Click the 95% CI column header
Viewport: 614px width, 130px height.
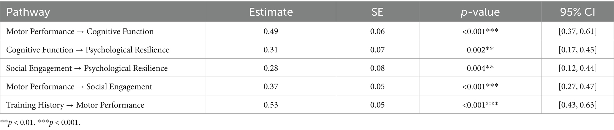[577, 12]
